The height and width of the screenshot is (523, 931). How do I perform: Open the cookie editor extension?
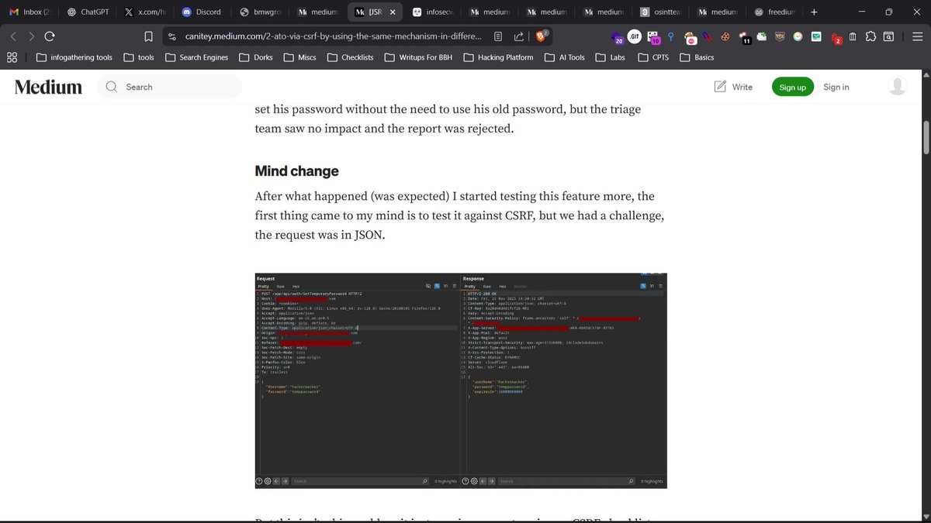point(725,36)
